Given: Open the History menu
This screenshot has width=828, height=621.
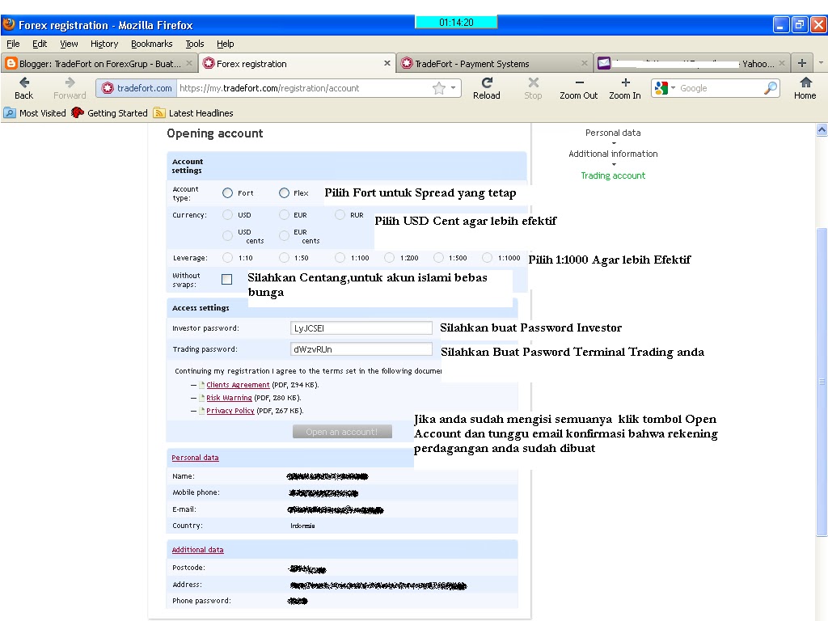Looking at the screenshot, I should pos(104,44).
